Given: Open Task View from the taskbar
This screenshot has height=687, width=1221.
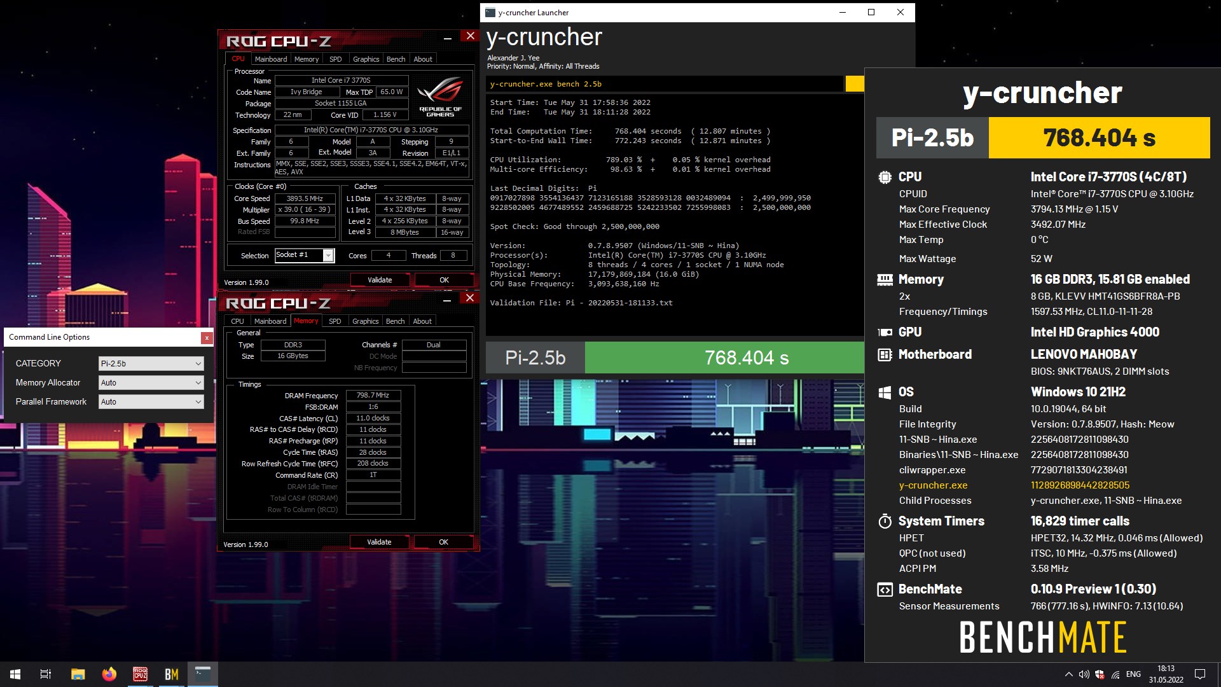Looking at the screenshot, I should click(46, 674).
